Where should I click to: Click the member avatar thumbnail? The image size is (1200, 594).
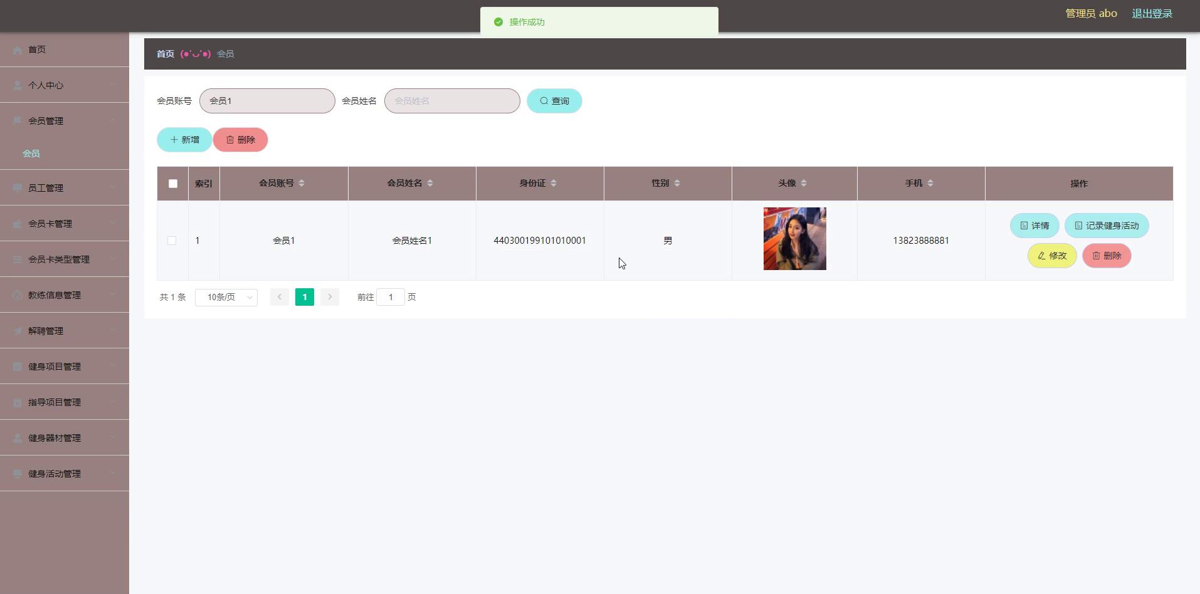tap(794, 239)
